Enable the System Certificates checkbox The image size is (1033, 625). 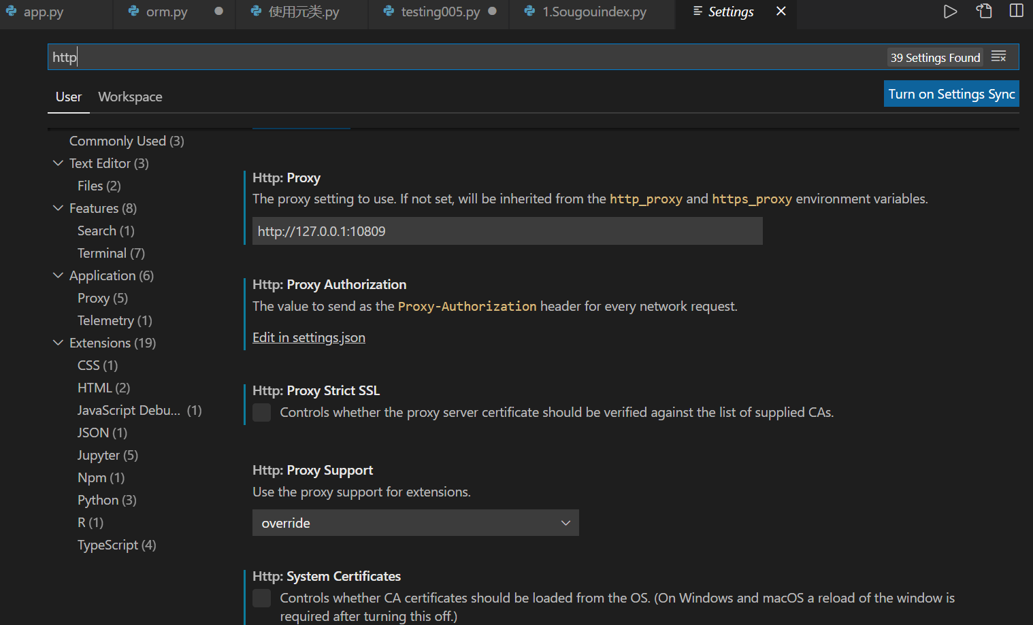pyautogui.click(x=262, y=598)
